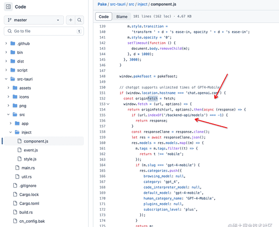Viewport: 279px width, 227px height.
Task: Click the build.rs file icon
Action: pos(15,212)
